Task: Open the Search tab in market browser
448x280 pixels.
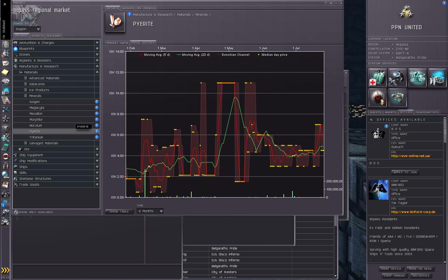Action: click(37, 36)
